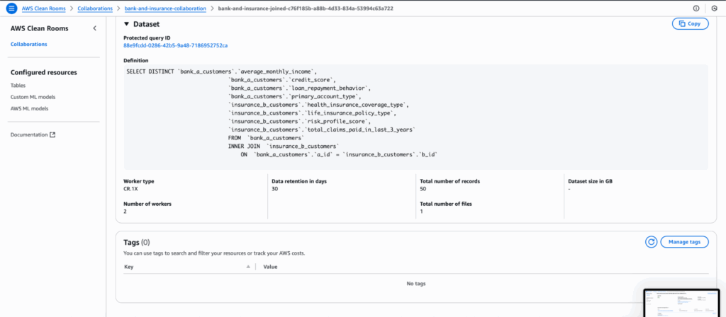Click the Total number of files label
The width and height of the screenshot is (726, 317).
click(x=445, y=204)
